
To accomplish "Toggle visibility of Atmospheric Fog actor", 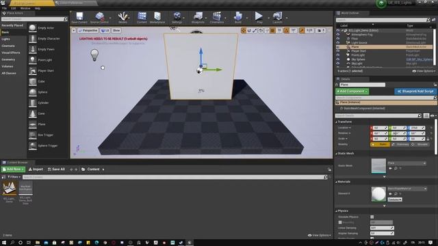I will (337, 35).
